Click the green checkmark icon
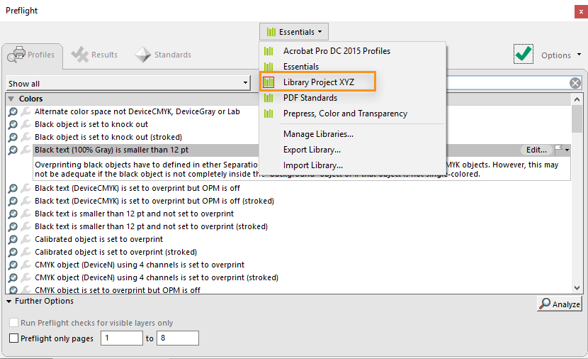The width and height of the screenshot is (588, 359). point(524,54)
